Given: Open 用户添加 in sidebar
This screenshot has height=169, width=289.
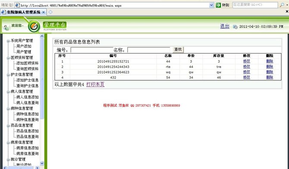Looking at the screenshot, I should pyautogui.click(x=24, y=46).
